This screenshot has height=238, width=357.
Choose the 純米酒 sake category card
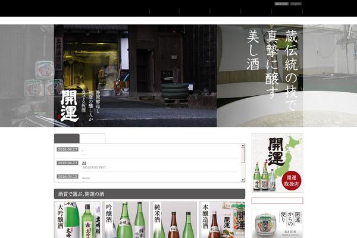(174, 220)
